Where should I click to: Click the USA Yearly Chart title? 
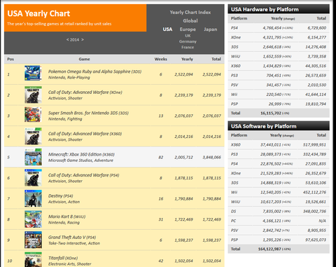tap(38, 13)
